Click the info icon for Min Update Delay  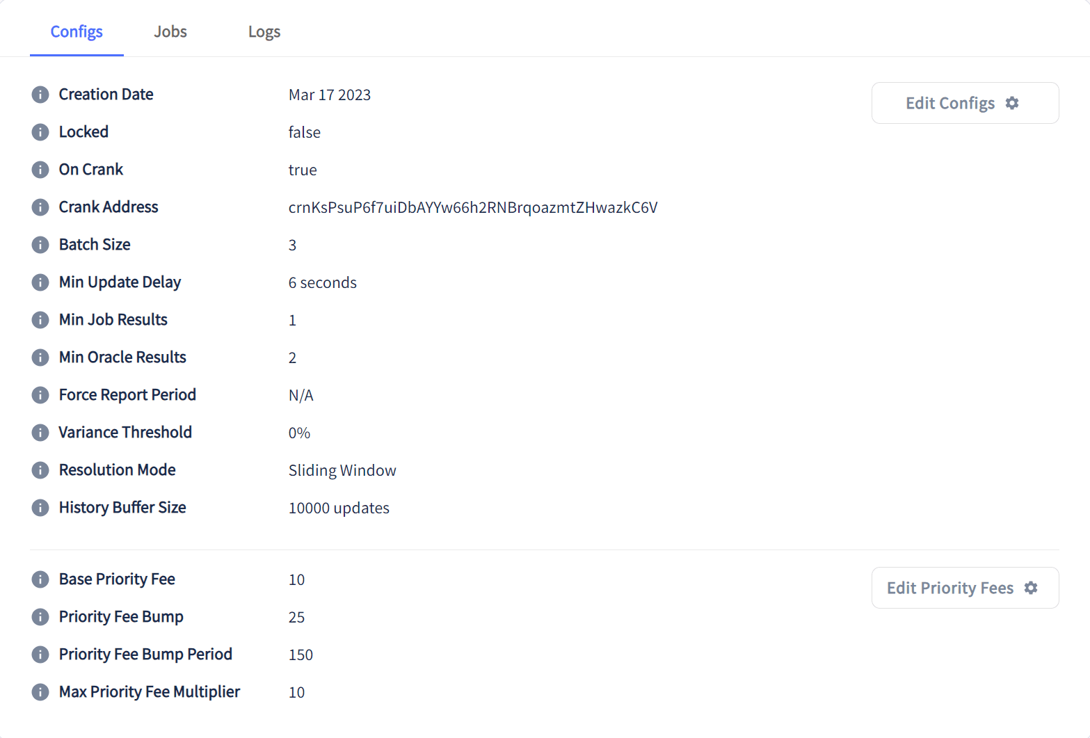(x=40, y=282)
